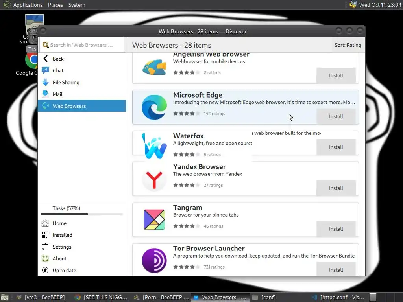403x302 pixels.
Task: Switch to the Chrome window in the taskbar
Action: tap(102, 297)
